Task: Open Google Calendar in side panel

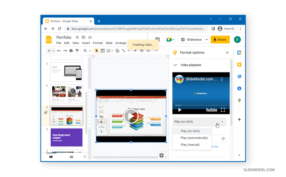Action: 239,53
